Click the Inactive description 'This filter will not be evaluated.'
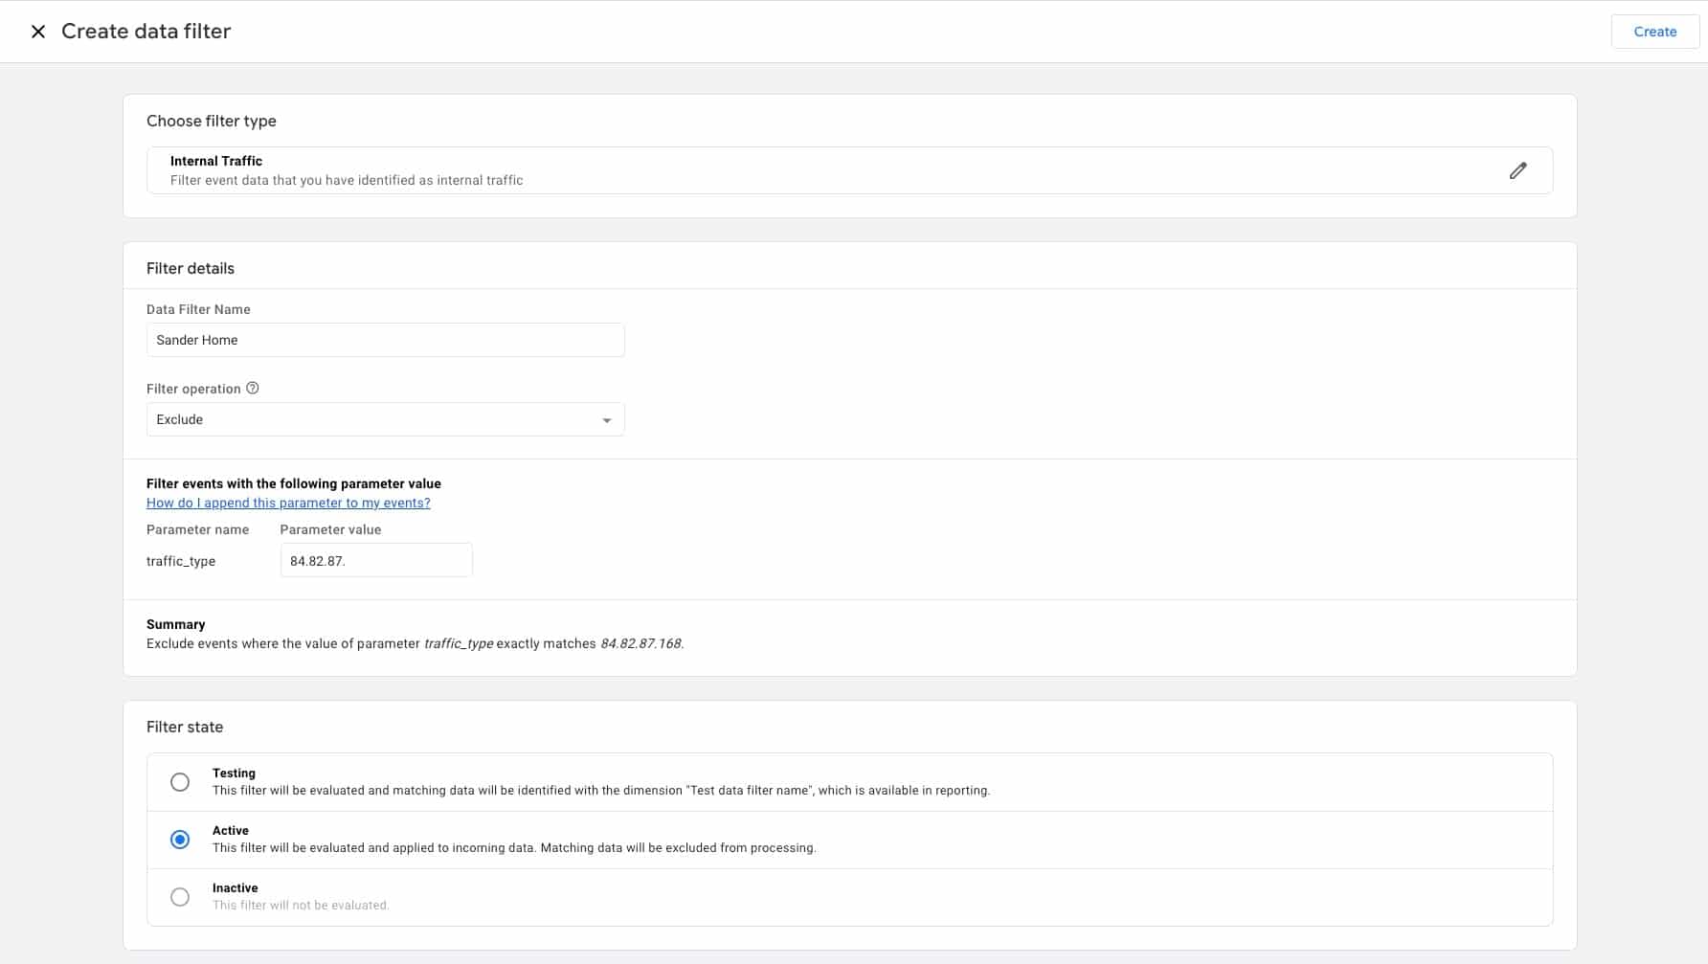The width and height of the screenshot is (1708, 964). (301, 906)
